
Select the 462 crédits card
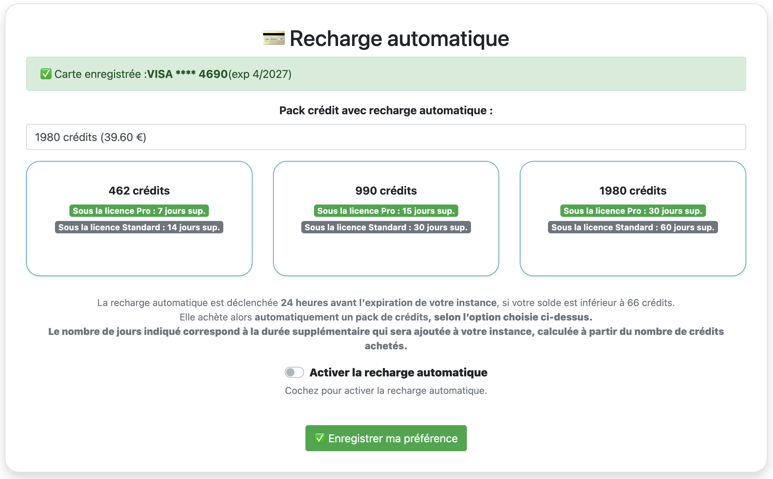pos(139,219)
